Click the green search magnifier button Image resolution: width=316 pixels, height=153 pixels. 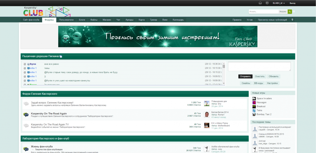click(290, 12)
